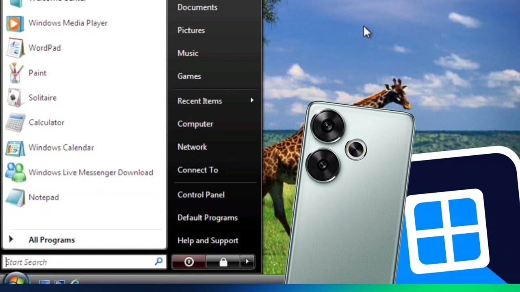The height and width of the screenshot is (292, 520).
Task: Select the Calculator label
Action: pos(46,122)
